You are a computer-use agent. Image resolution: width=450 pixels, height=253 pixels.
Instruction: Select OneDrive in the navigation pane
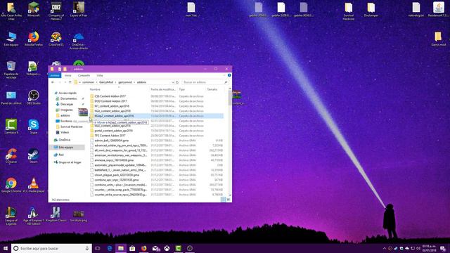click(64, 140)
